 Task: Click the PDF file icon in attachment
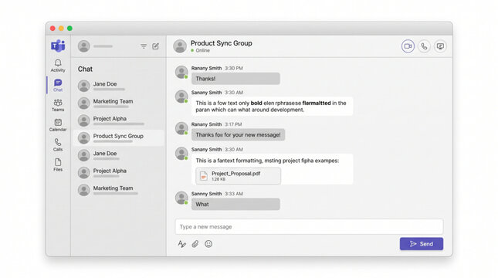click(204, 176)
